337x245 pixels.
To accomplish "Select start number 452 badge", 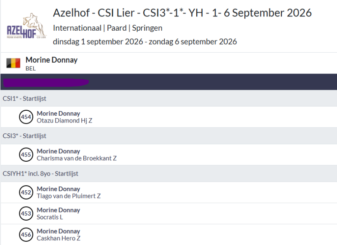I will (26, 192).
